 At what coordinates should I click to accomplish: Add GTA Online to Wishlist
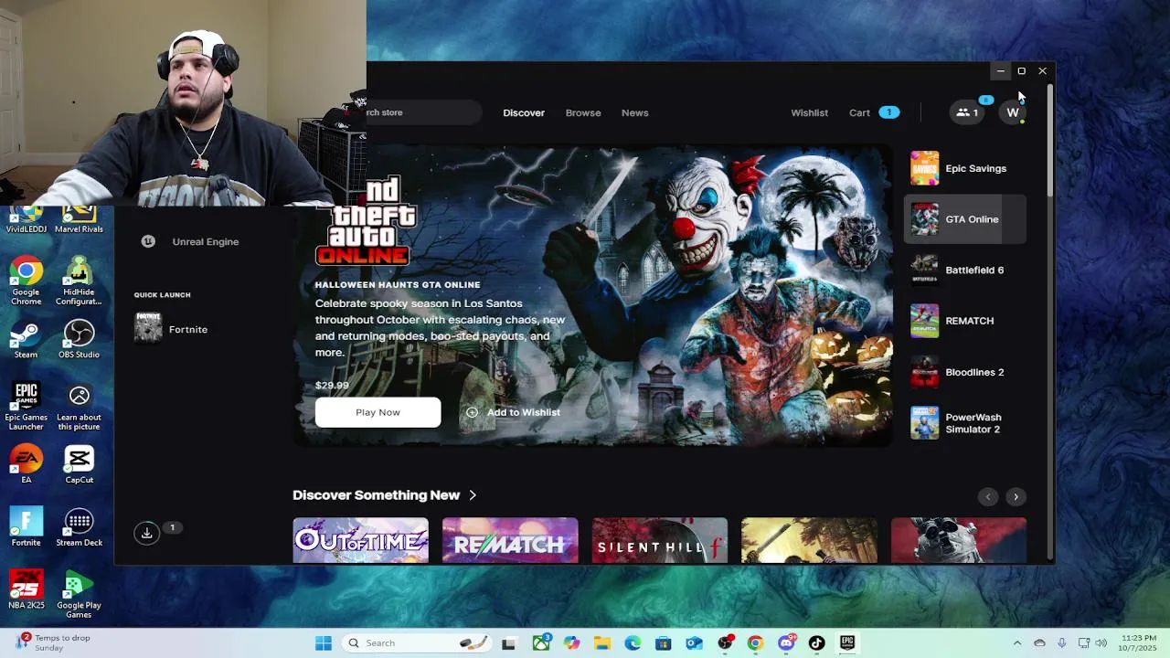click(513, 412)
